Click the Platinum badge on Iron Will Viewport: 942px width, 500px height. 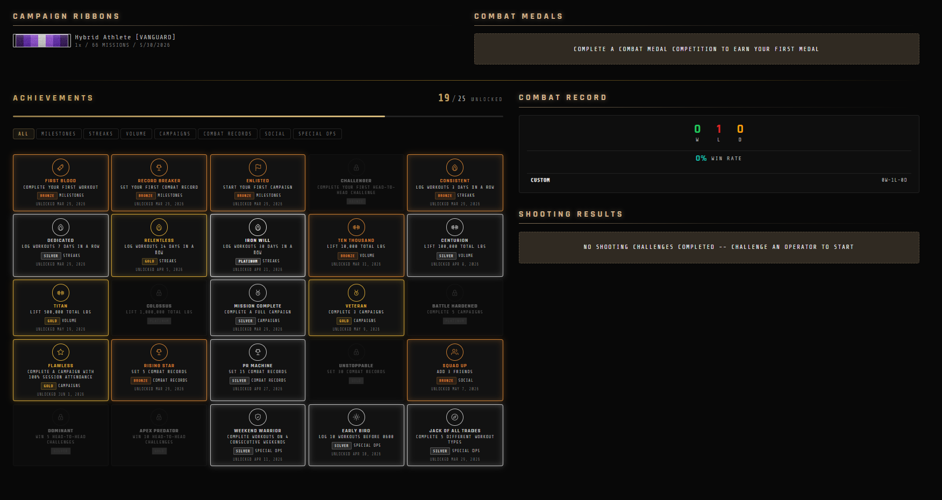[248, 261]
